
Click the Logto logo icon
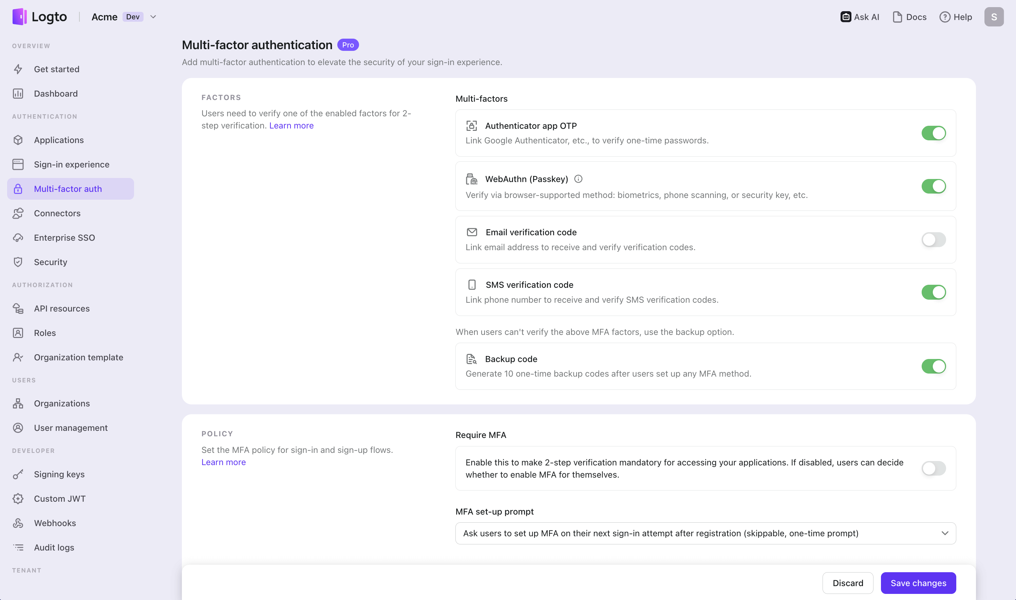[x=19, y=17]
